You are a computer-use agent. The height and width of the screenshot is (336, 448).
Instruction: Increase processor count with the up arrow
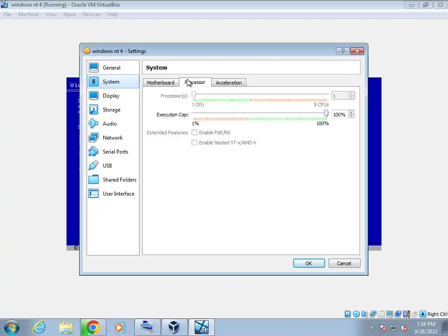[351, 94]
